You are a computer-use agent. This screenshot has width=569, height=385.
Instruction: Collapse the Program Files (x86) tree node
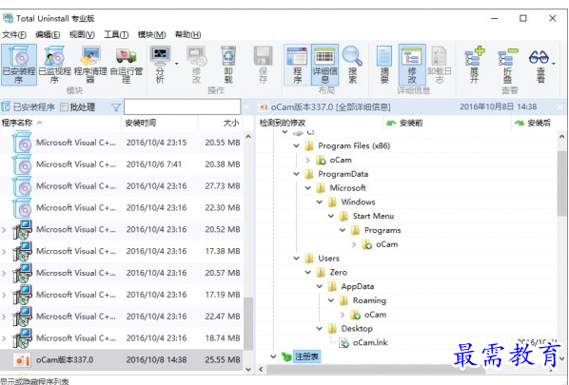tap(297, 145)
